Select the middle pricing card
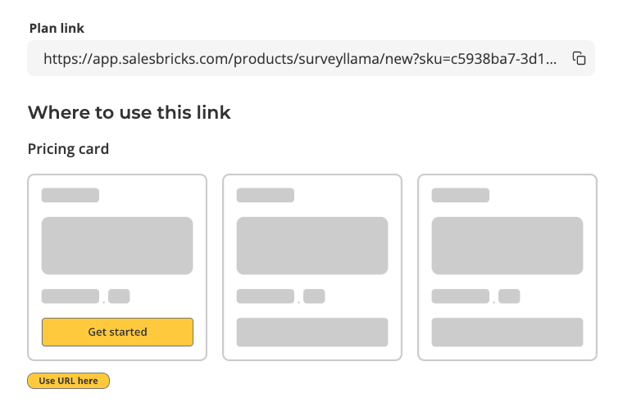 click(x=312, y=267)
